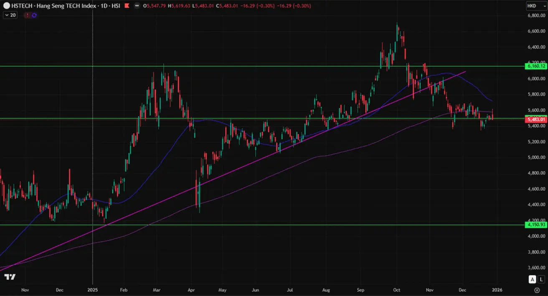Viewport: 548px width, 296px height.
Task: Click the 2025 marker on time axis
Action: [x=92, y=289]
